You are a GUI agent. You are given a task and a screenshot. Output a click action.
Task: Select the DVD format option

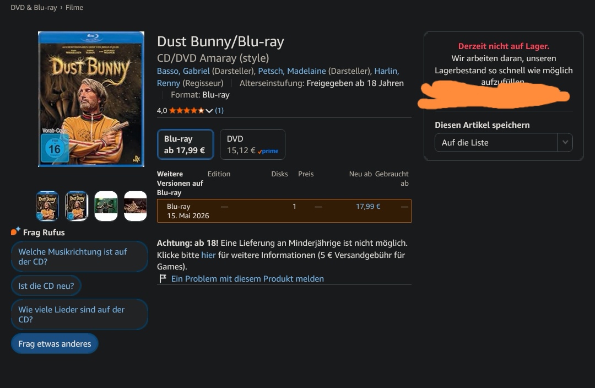[x=252, y=144]
